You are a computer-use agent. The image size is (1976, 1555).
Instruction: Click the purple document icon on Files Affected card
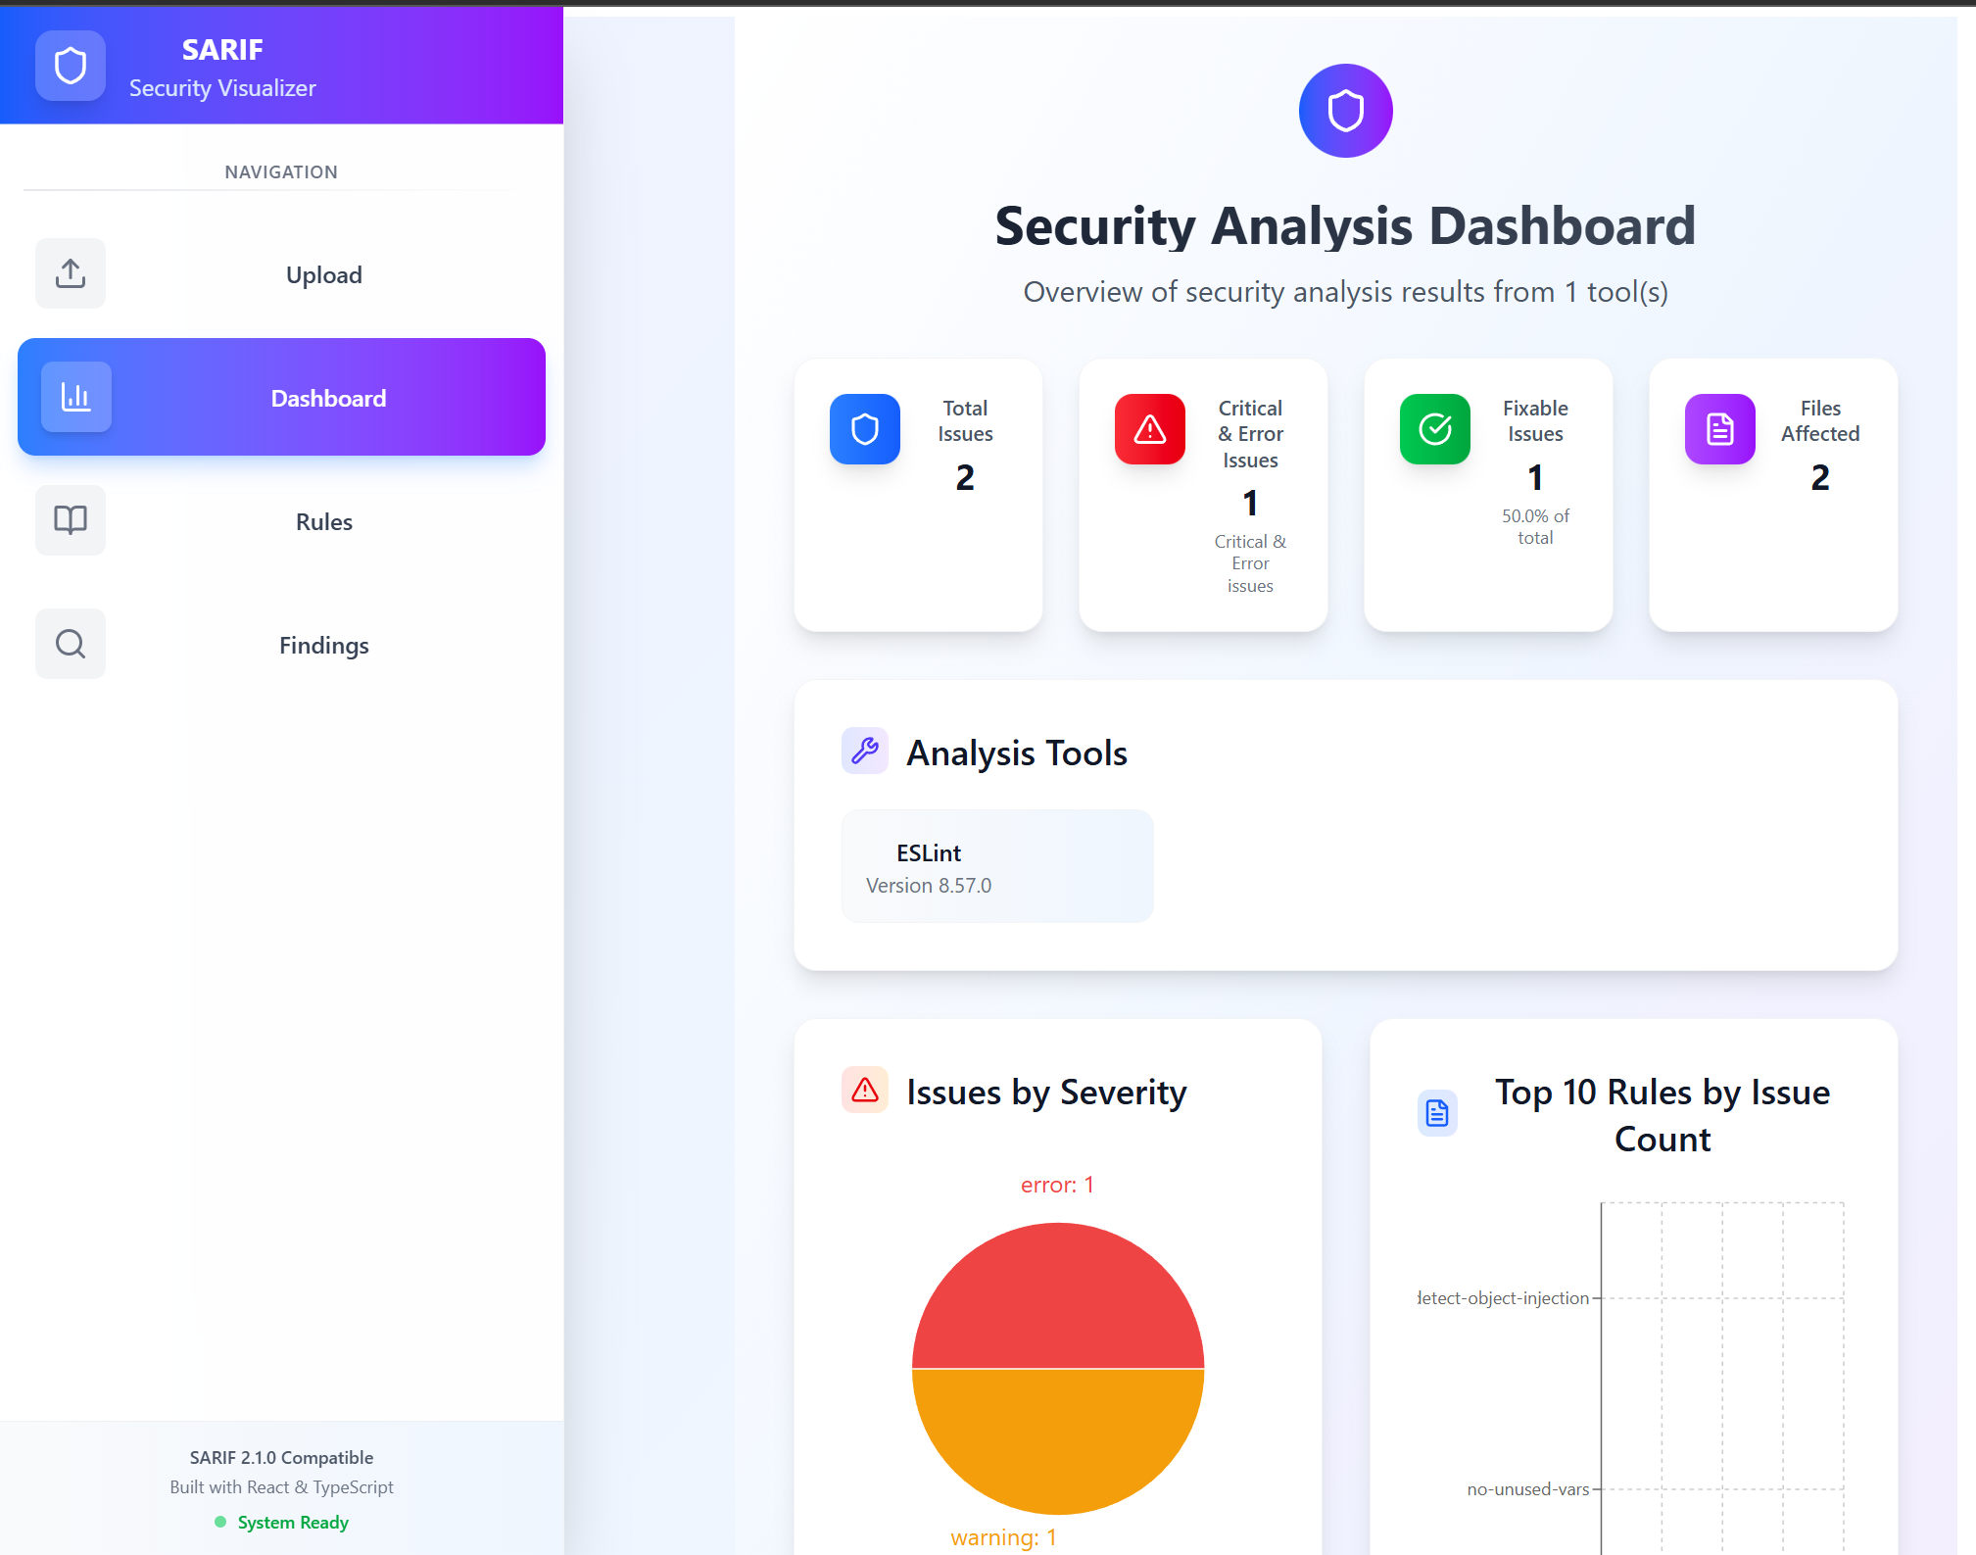[x=1718, y=428]
